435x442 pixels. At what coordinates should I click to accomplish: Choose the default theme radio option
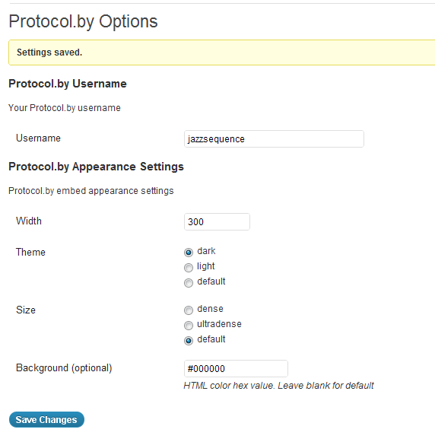point(189,283)
